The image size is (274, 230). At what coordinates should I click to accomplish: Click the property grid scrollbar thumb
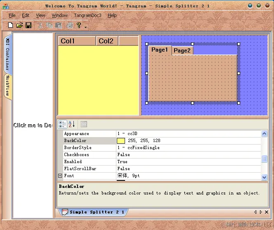[264, 159]
